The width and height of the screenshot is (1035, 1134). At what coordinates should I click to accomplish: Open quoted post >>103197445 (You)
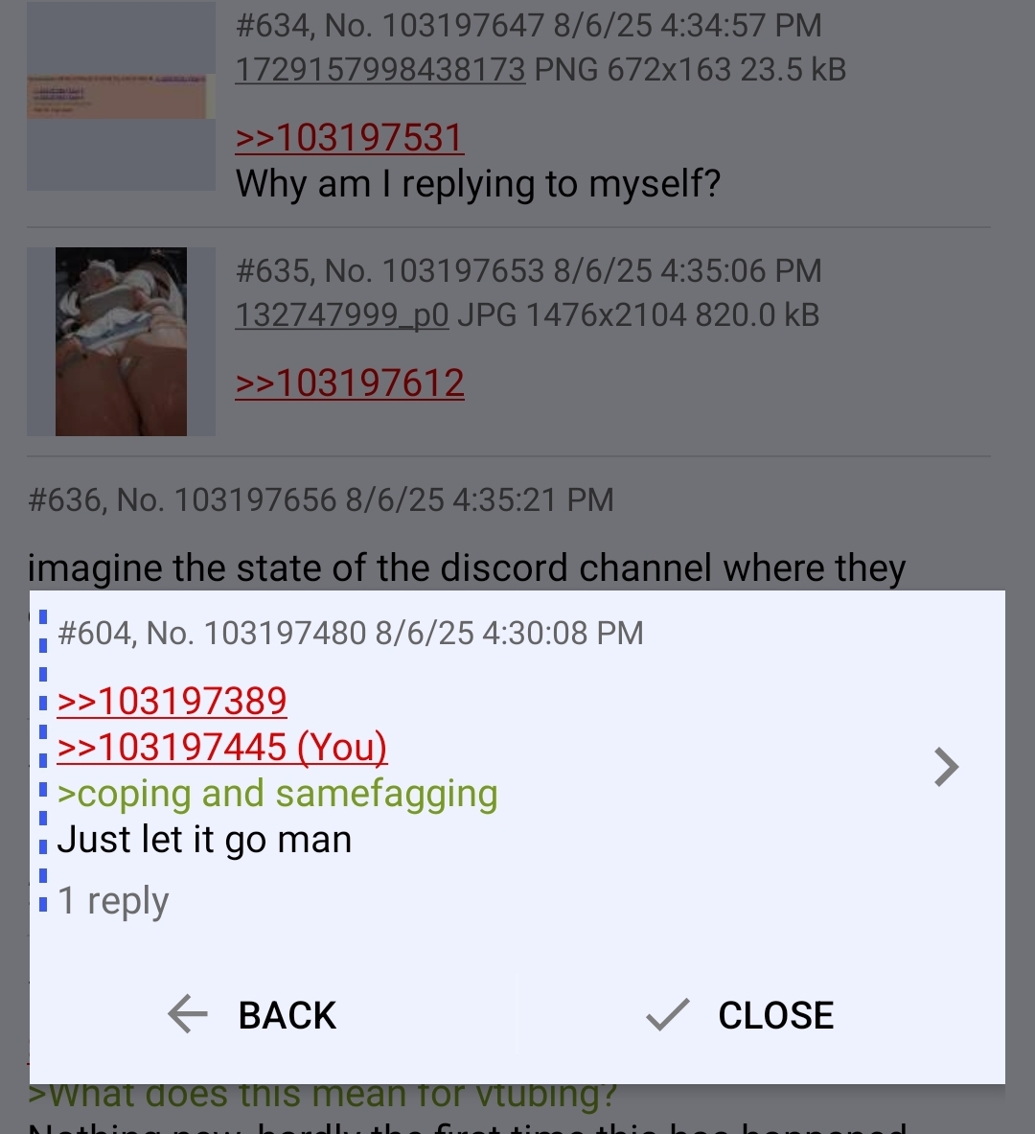click(222, 747)
